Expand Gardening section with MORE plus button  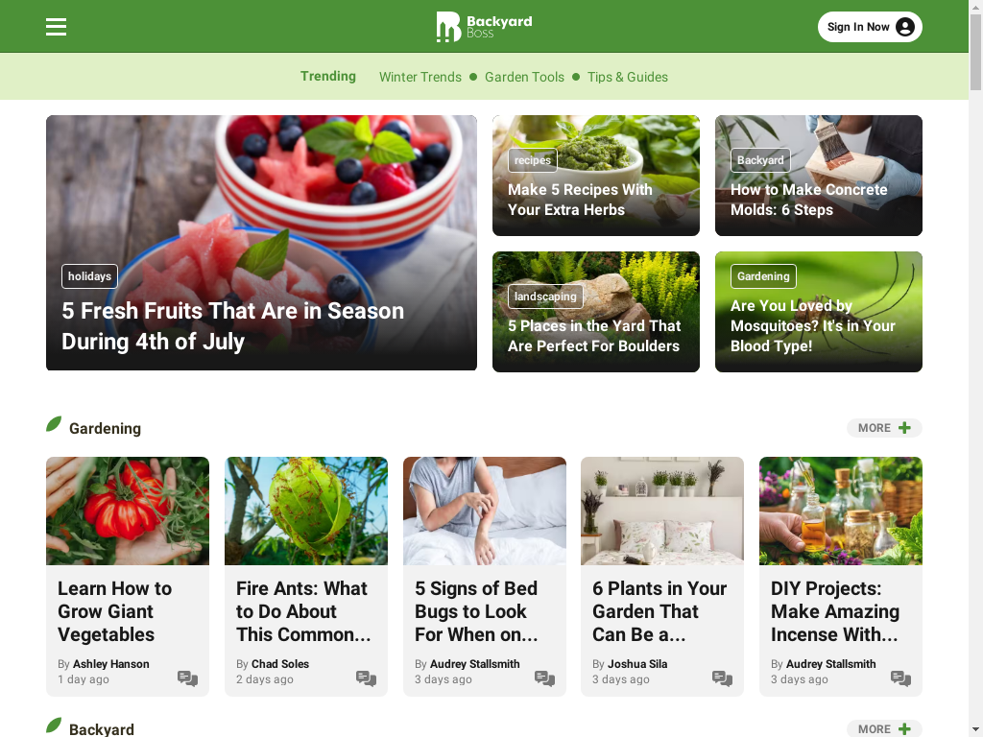click(x=884, y=428)
